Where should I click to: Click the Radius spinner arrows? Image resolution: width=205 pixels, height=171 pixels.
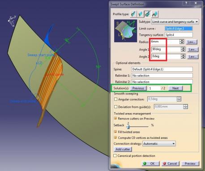click(x=182, y=42)
